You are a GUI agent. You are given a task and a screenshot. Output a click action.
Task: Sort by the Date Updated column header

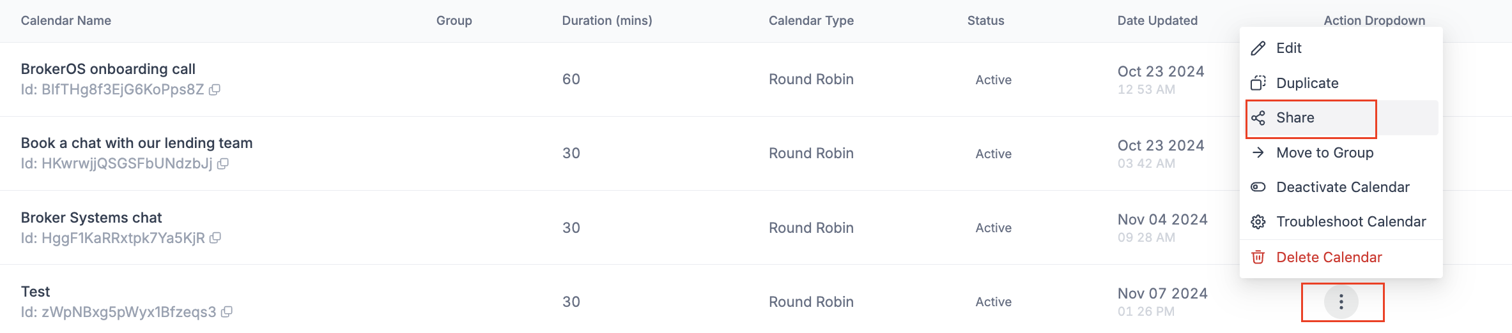click(1157, 20)
